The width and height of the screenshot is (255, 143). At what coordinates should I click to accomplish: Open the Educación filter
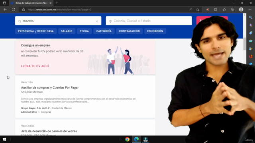155,31
